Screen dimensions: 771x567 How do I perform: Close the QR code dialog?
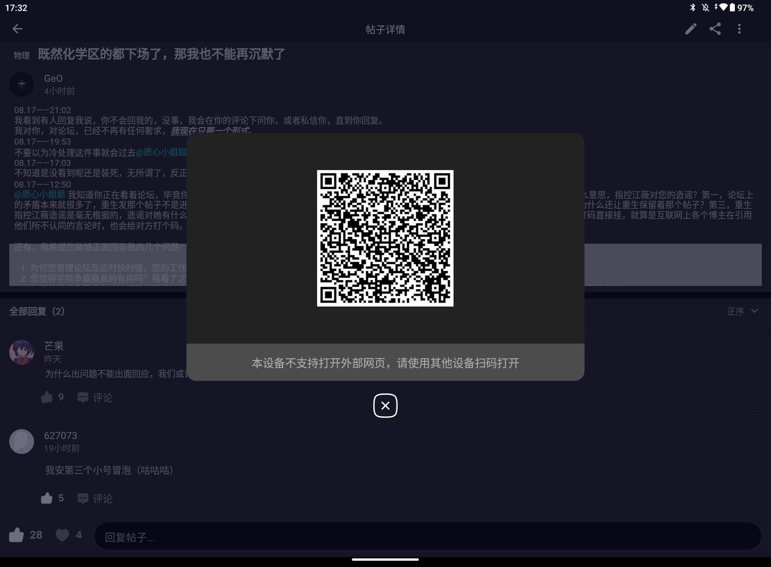click(x=385, y=405)
